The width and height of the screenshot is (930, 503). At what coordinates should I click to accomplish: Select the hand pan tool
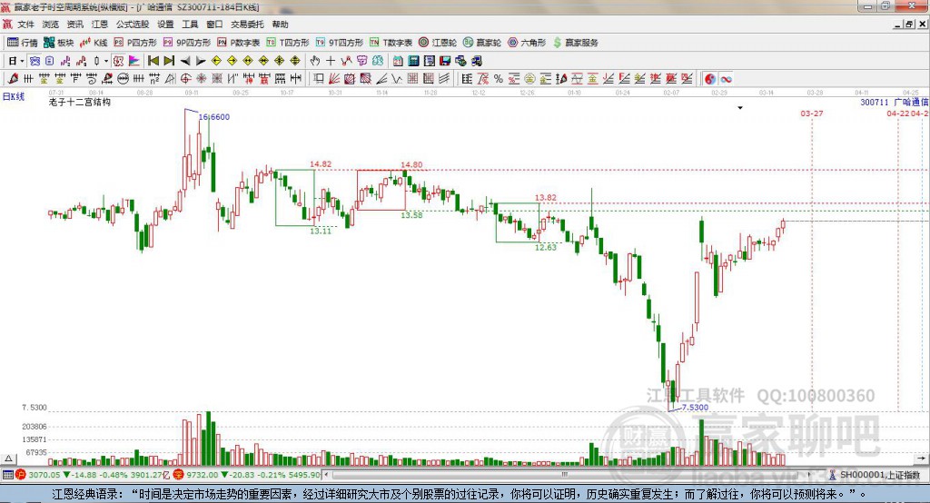point(315,61)
